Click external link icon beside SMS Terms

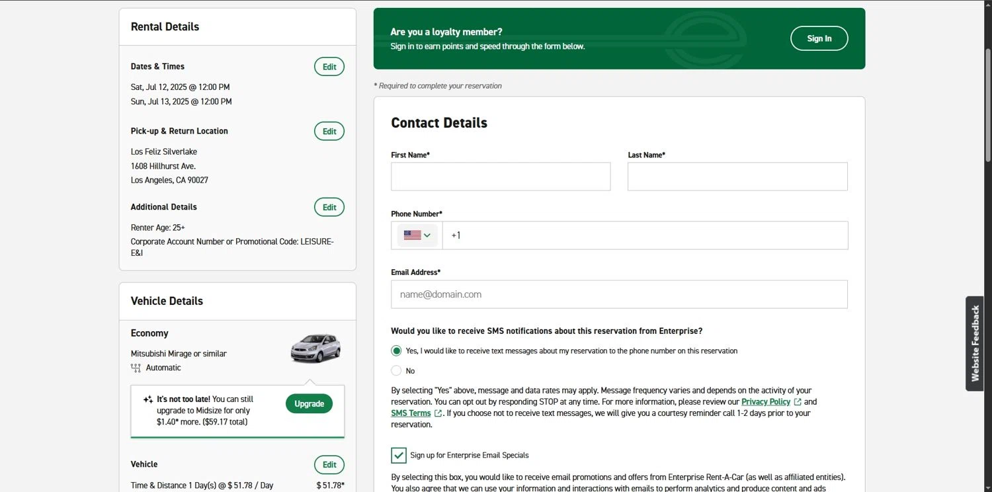click(x=438, y=413)
